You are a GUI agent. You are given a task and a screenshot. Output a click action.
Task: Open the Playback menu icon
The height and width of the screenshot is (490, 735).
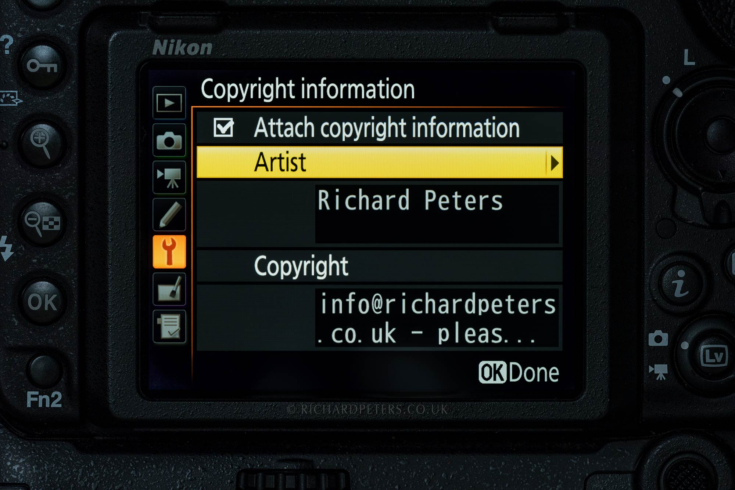point(169,103)
